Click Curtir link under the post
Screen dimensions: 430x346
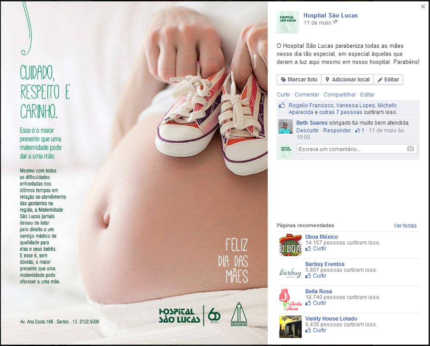283,95
